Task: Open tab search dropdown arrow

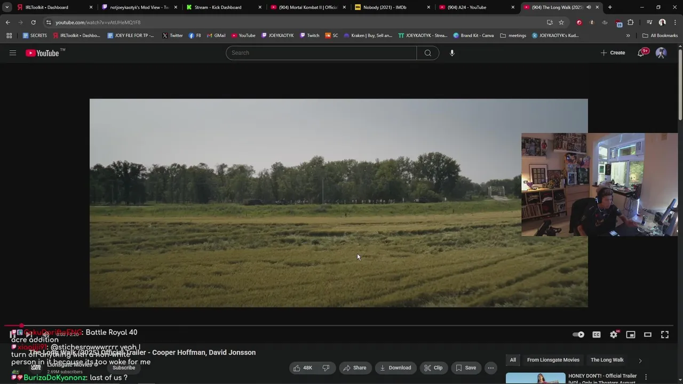Action: [x=6, y=7]
